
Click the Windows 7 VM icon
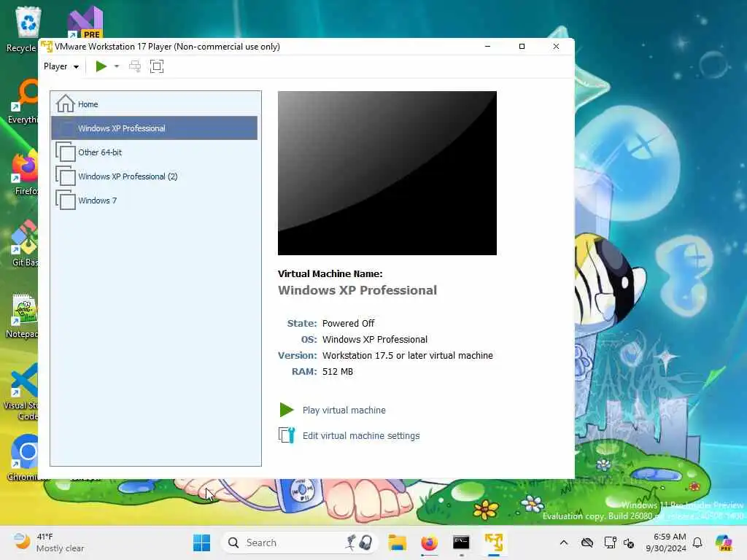click(x=65, y=201)
